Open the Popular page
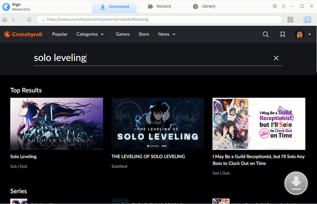Image resolution: width=317 pixels, height=204 pixels. [x=60, y=34]
